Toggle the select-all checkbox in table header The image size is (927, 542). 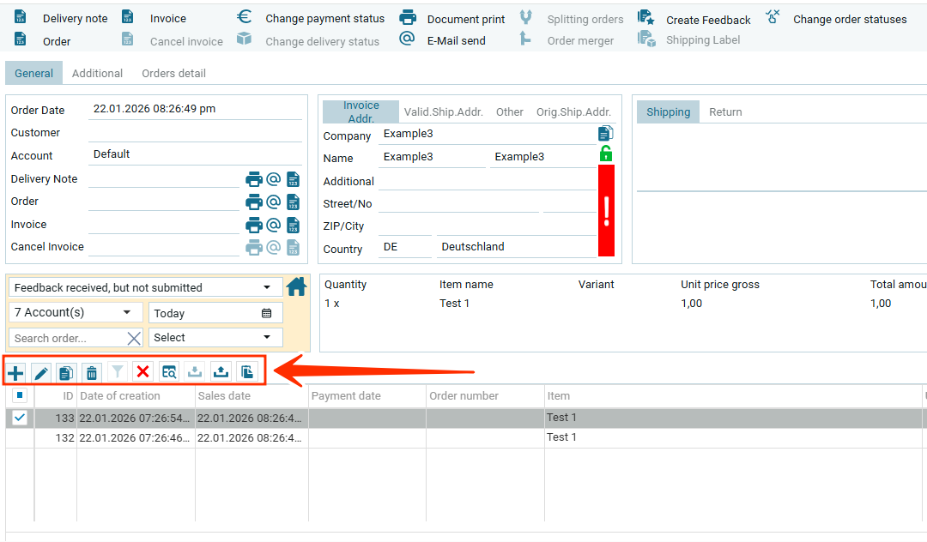pyautogui.click(x=20, y=396)
